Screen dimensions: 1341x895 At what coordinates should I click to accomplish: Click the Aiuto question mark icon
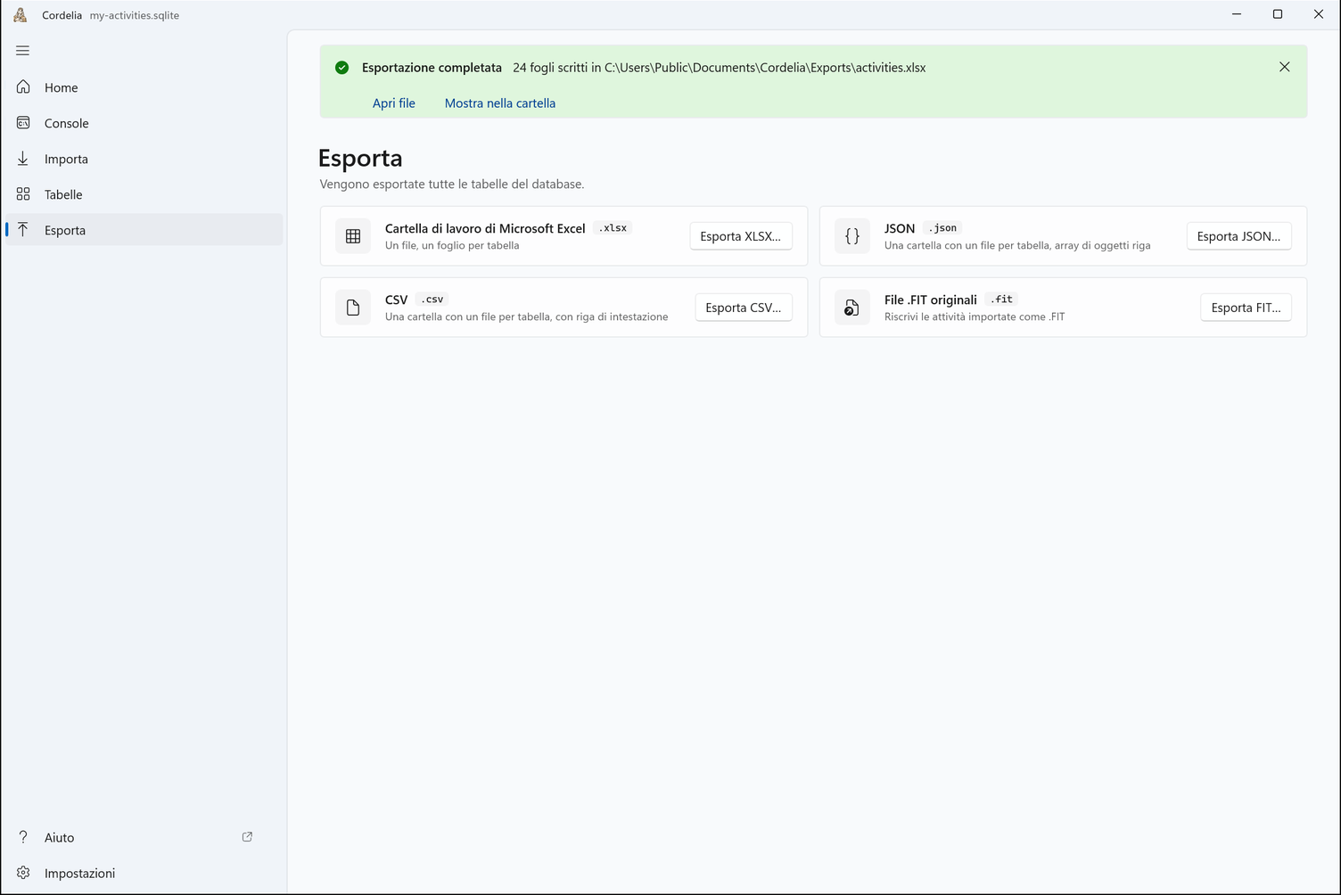(x=23, y=837)
